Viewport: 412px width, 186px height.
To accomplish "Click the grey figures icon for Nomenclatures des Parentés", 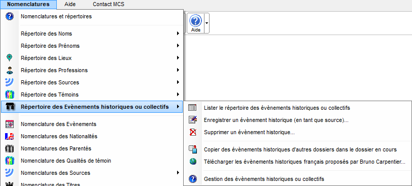I will pyautogui.click(x=10, y=148).
